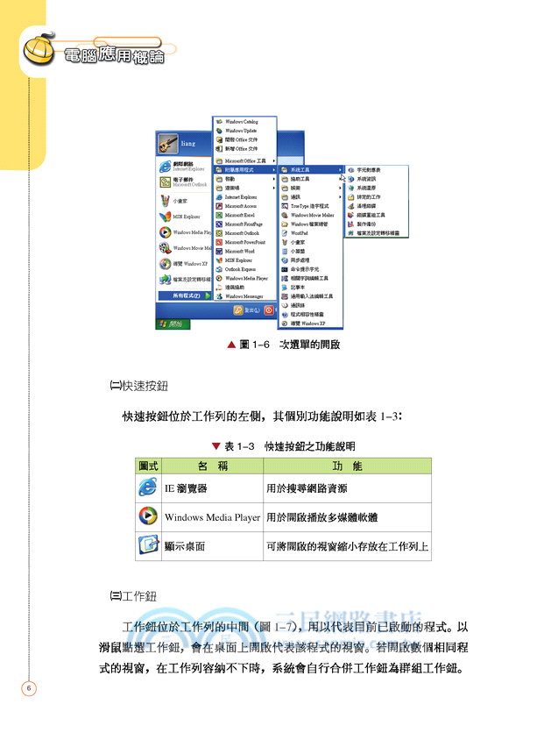551x754 pixels.
Task: Click page number 6 circle
Action: (29, 688)
